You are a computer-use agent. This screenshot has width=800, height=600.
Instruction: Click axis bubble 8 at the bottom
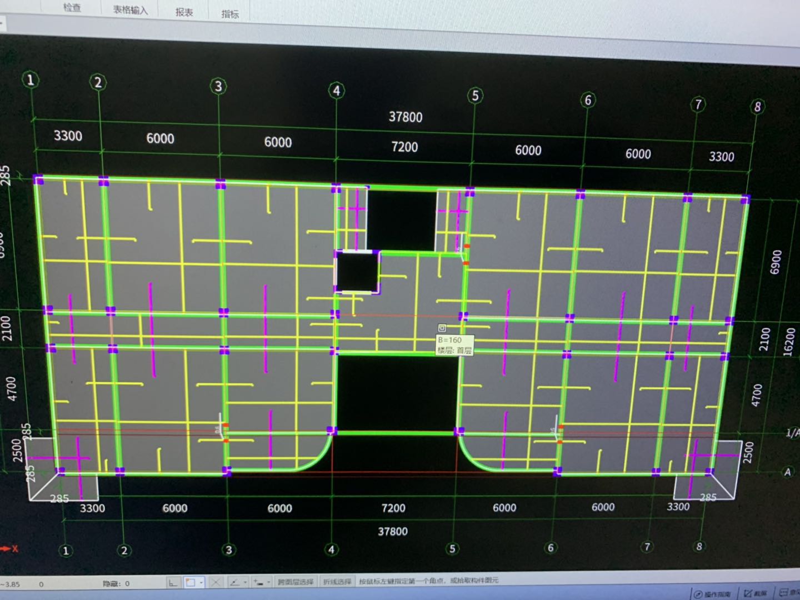point(699,546)
